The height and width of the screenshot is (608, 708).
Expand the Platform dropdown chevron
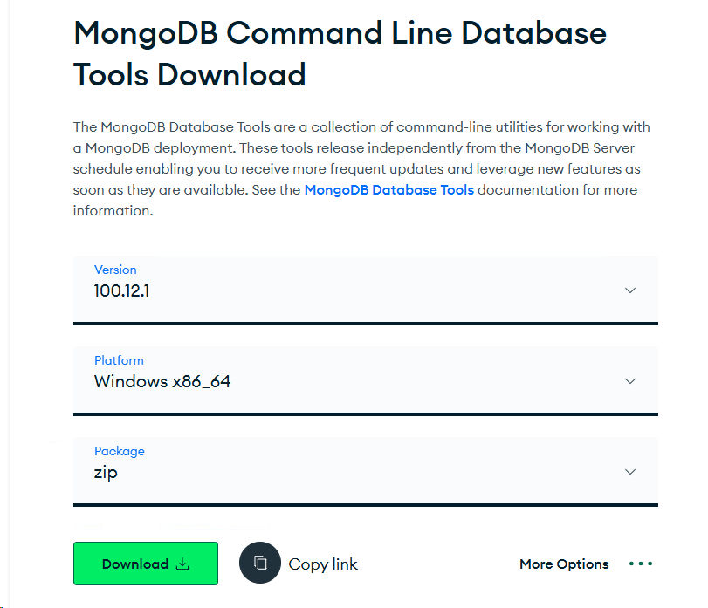coord(630,381)
